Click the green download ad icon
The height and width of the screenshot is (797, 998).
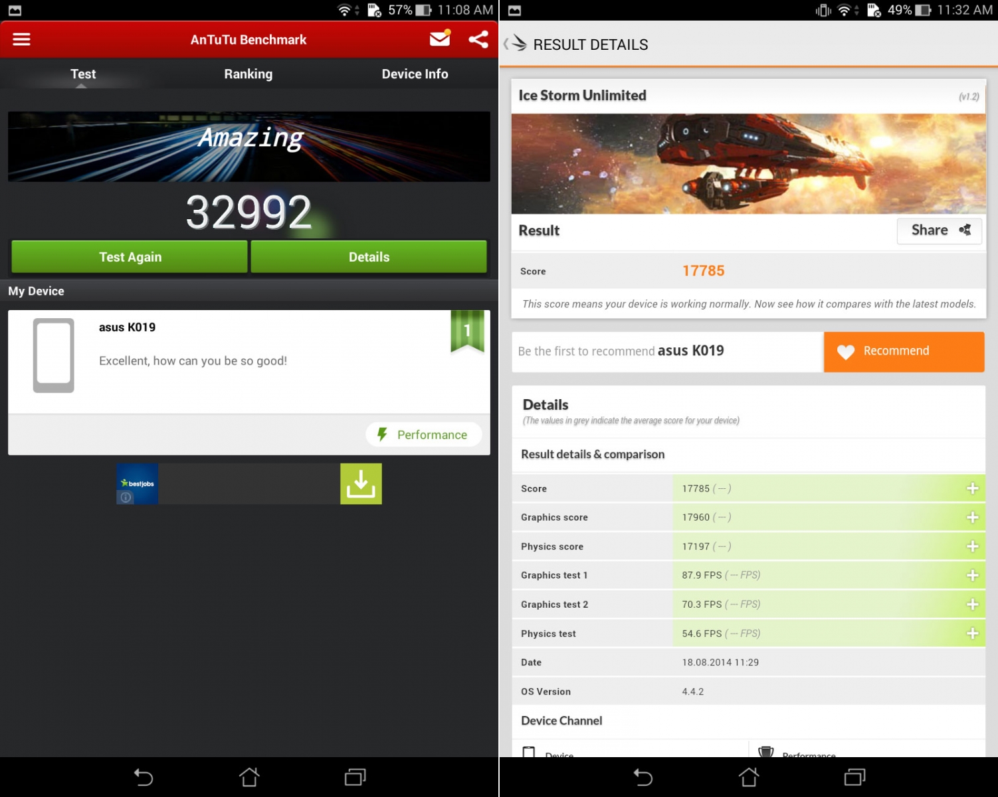coord(361,484)
